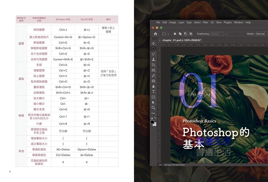Screen dimensions: 268x182
Task: Open the Plugins menu
Action: pos(228,22)
